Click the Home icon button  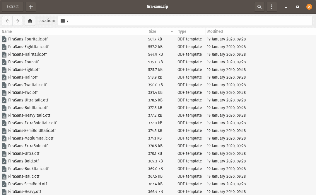click(30, 21)
